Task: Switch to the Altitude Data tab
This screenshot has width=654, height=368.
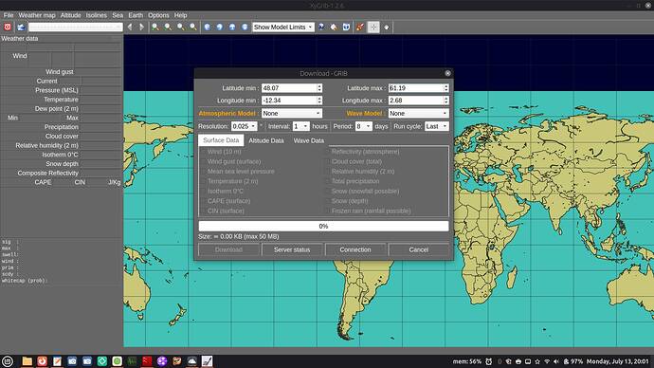Action: tap(266, 140)
